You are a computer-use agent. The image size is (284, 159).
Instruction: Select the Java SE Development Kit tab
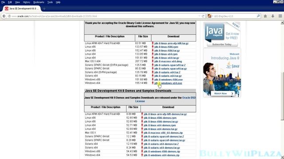[x=22, y=9]
